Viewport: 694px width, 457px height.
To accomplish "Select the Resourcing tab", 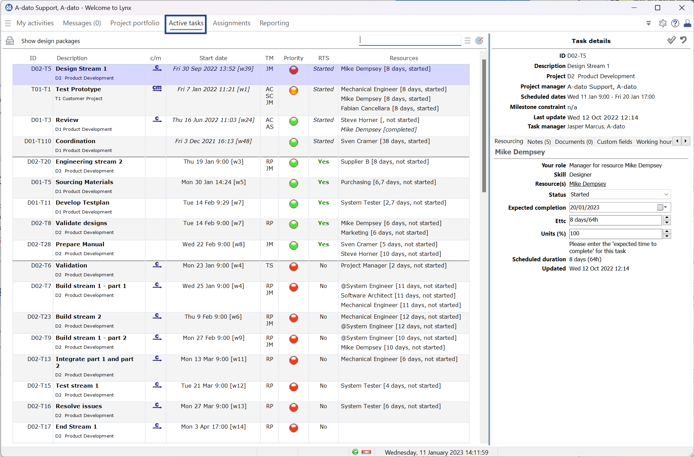I will (509, 141).
